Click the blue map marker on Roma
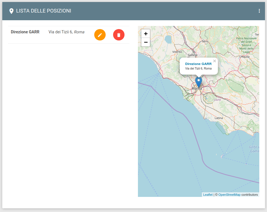The height and width of the screenshot is (212, 267). [198, 81]
